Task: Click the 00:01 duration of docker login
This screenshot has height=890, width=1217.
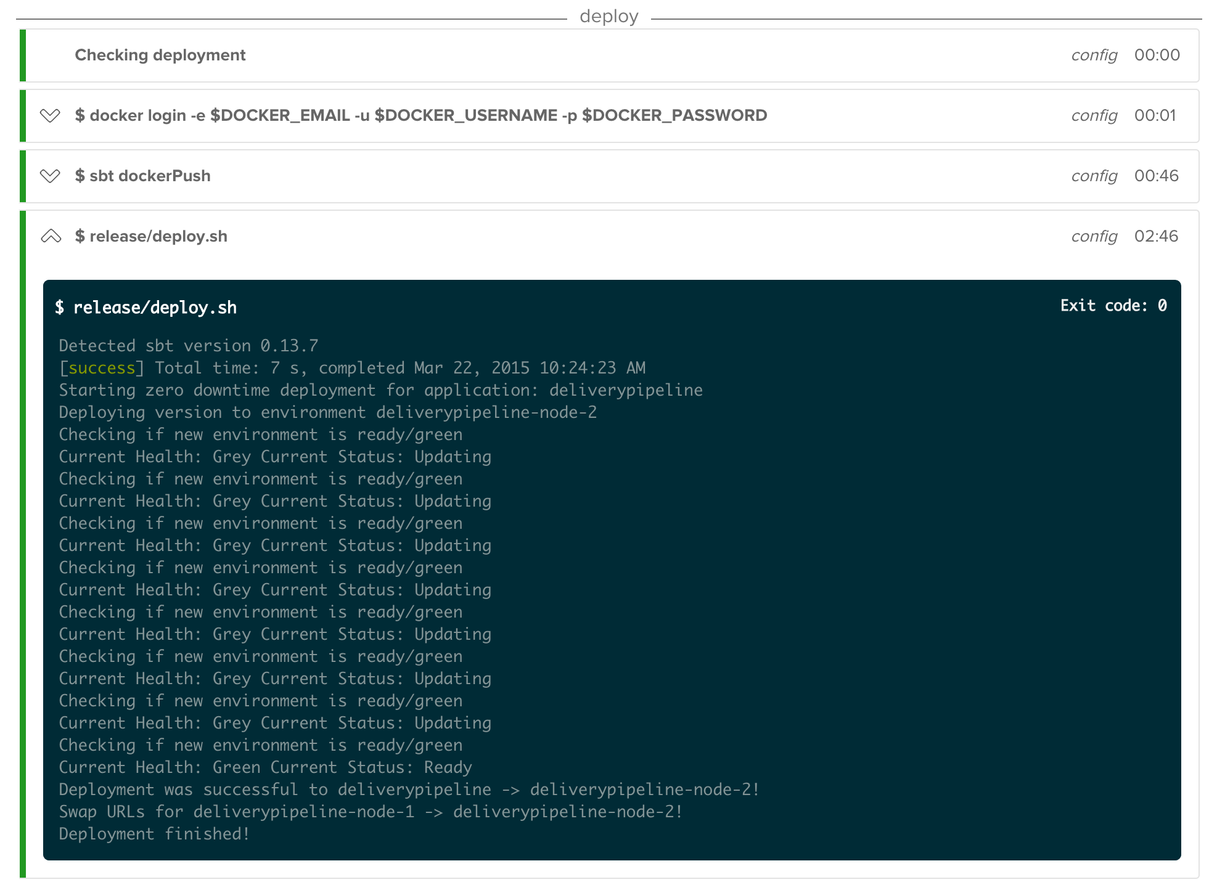Action: click(1155, 115)
